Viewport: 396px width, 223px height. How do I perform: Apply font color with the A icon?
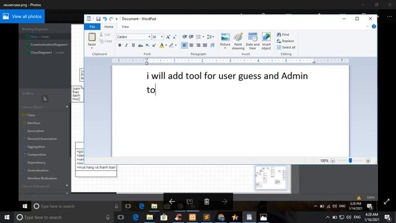pyautogui.click(x=161, y=45)
